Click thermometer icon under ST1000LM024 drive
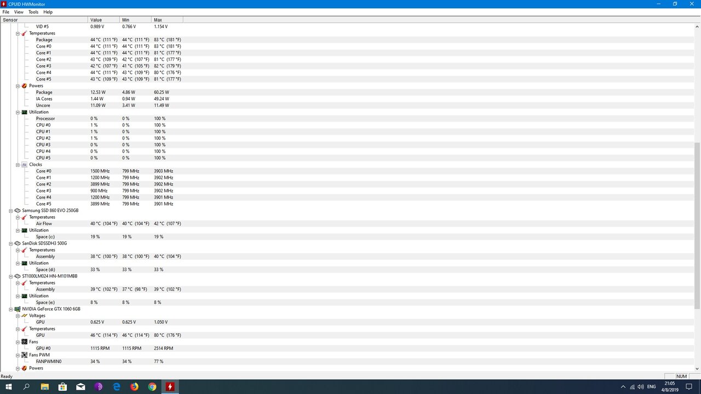Viewport: 701px width, 394px height. click(24, 283)
